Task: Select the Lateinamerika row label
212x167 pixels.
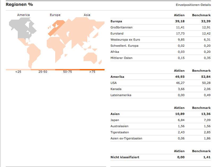Action: (x=121, y=95)
